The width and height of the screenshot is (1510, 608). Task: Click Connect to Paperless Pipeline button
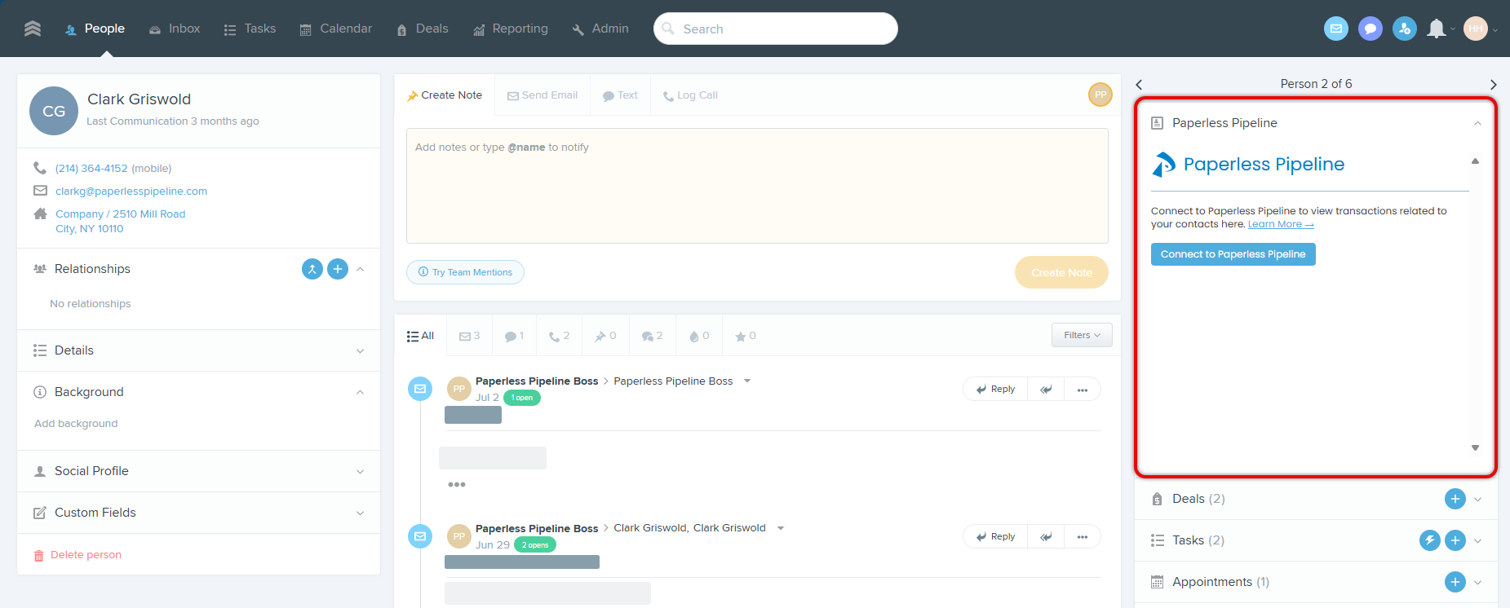1233,254
